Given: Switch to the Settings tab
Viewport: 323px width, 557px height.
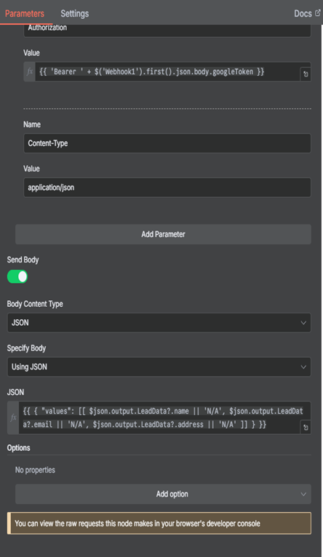Looking at the screenshot, I should [x=75, y=14].
